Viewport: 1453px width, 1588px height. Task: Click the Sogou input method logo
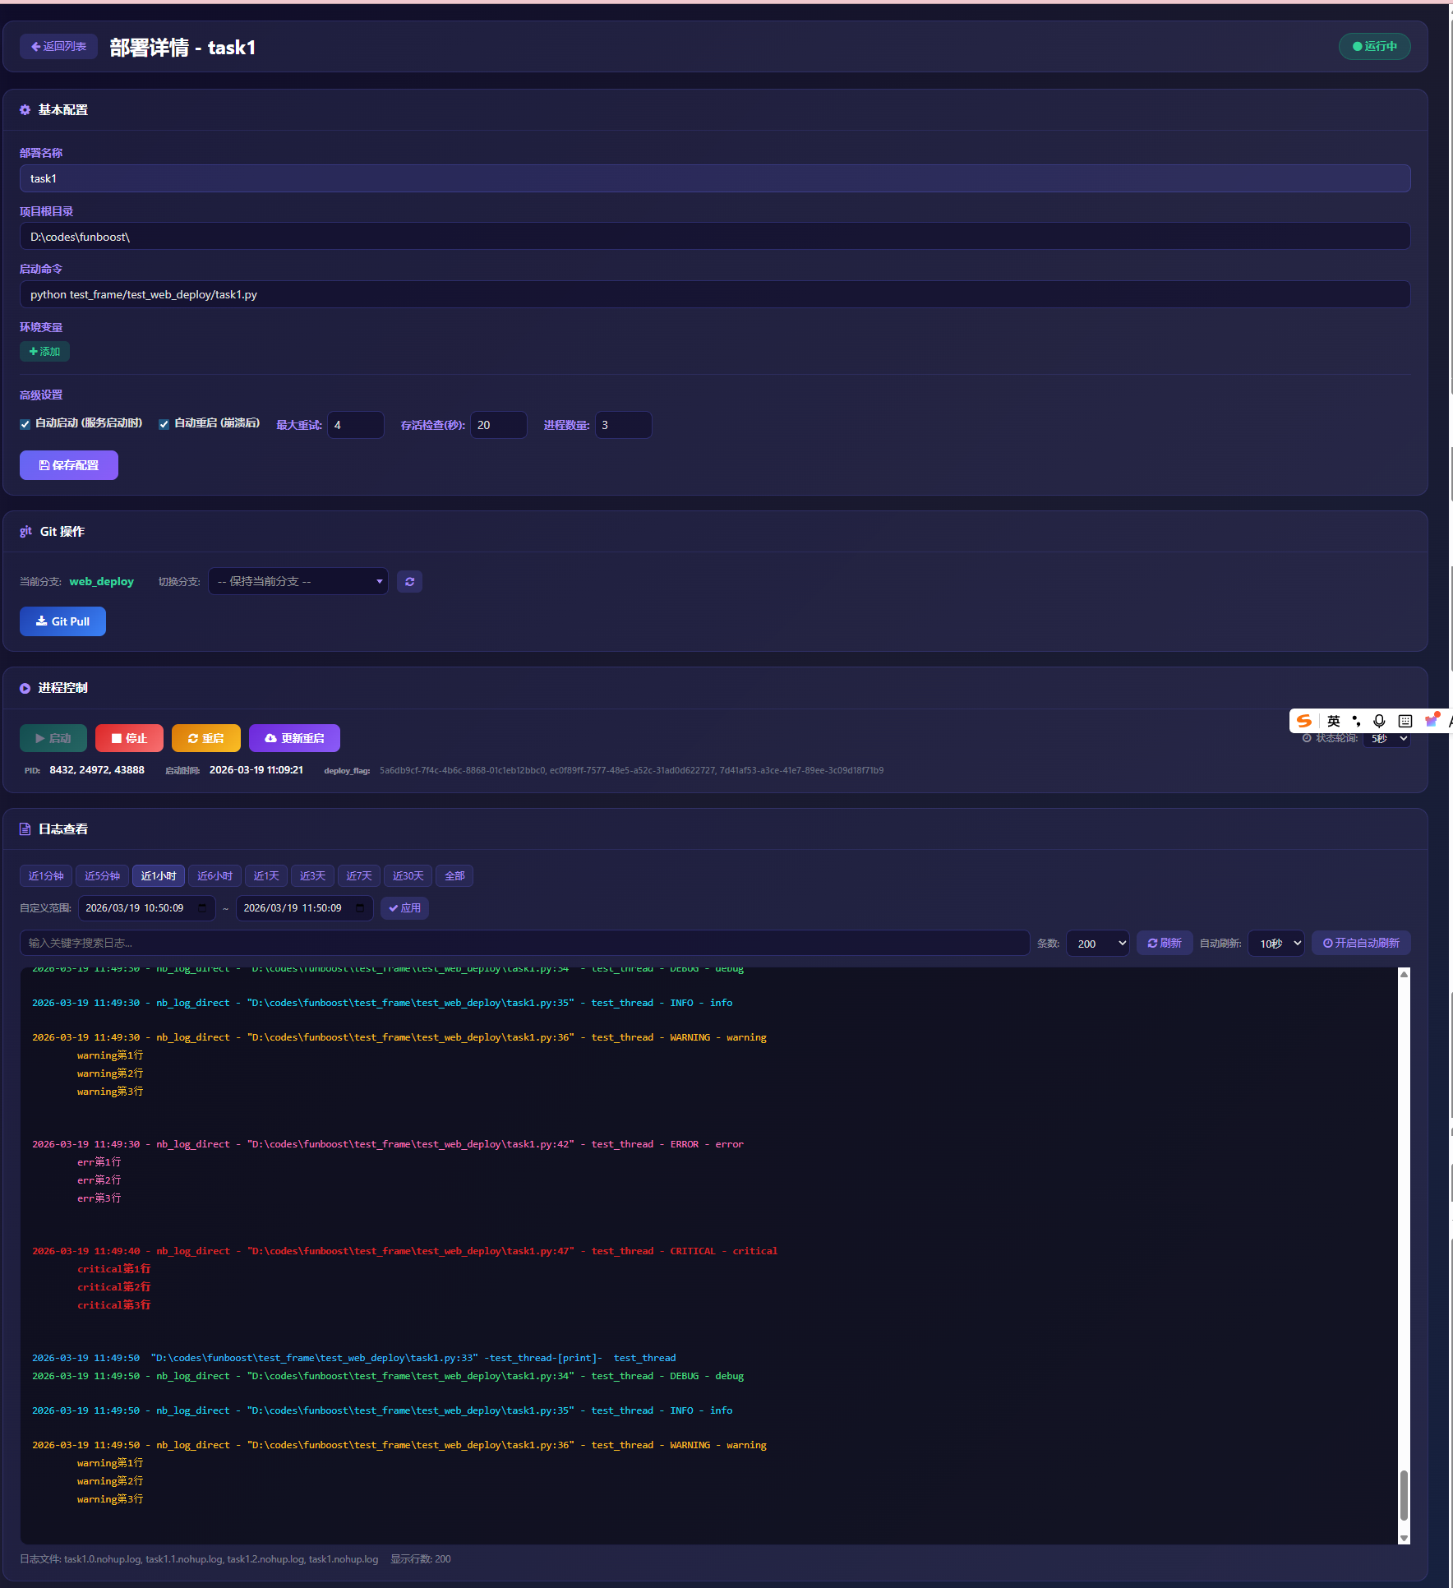1304,721
